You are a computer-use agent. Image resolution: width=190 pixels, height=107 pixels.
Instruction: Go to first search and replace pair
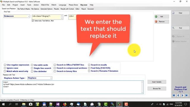click(x=174, y=95)
